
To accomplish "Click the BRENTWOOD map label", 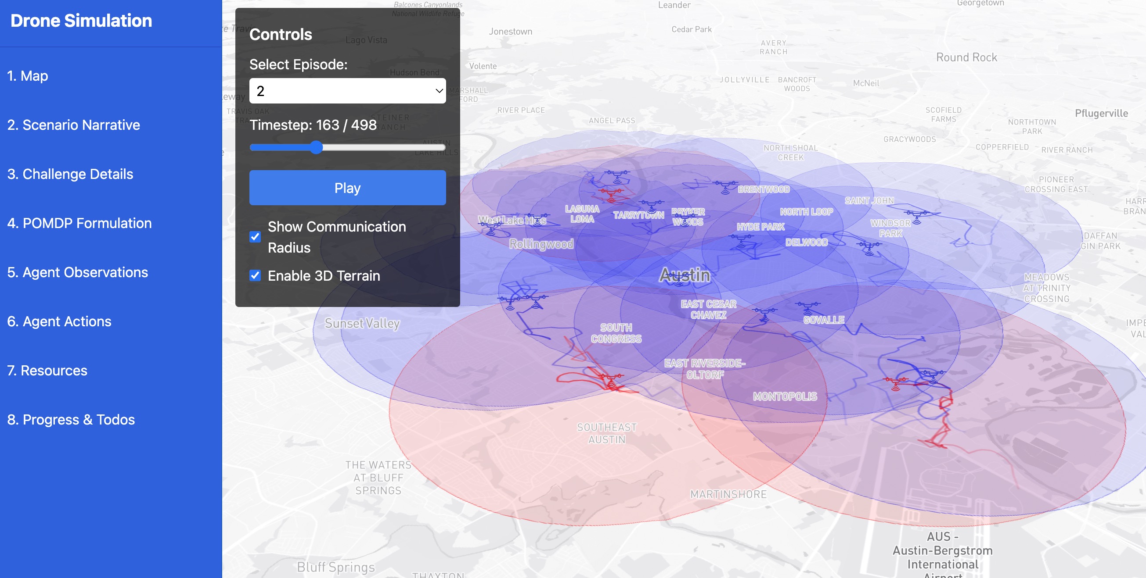I will tap(764, 189).
